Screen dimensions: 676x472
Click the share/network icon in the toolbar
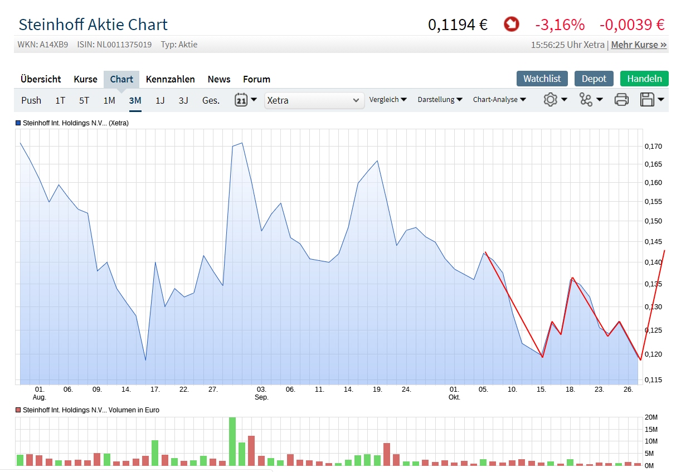tap(586, 99)
